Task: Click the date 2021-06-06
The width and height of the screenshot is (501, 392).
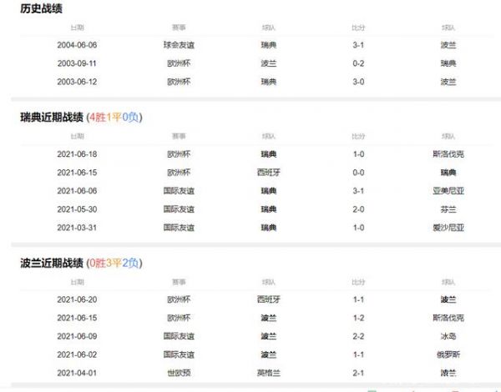Action: 77,191
